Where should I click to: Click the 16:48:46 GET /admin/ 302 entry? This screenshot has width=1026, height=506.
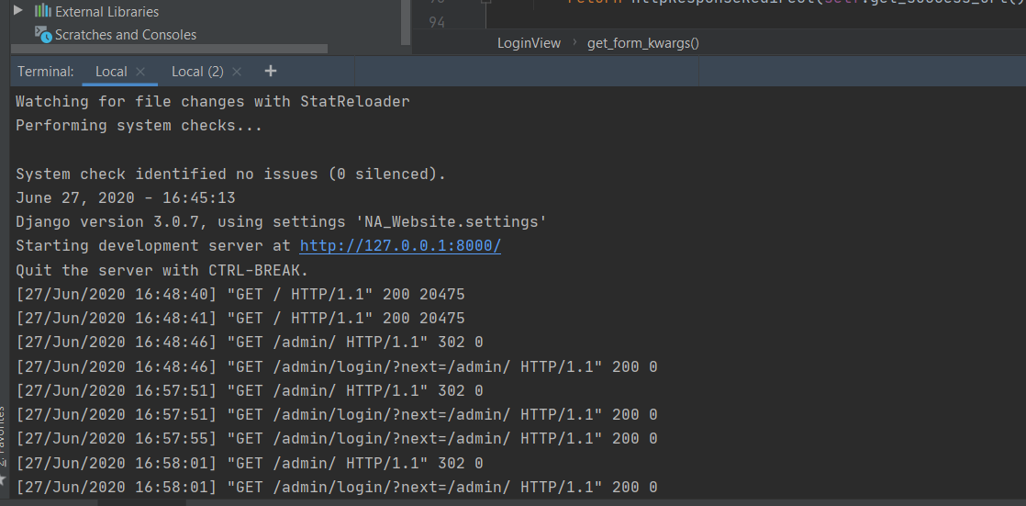point(250,343)
